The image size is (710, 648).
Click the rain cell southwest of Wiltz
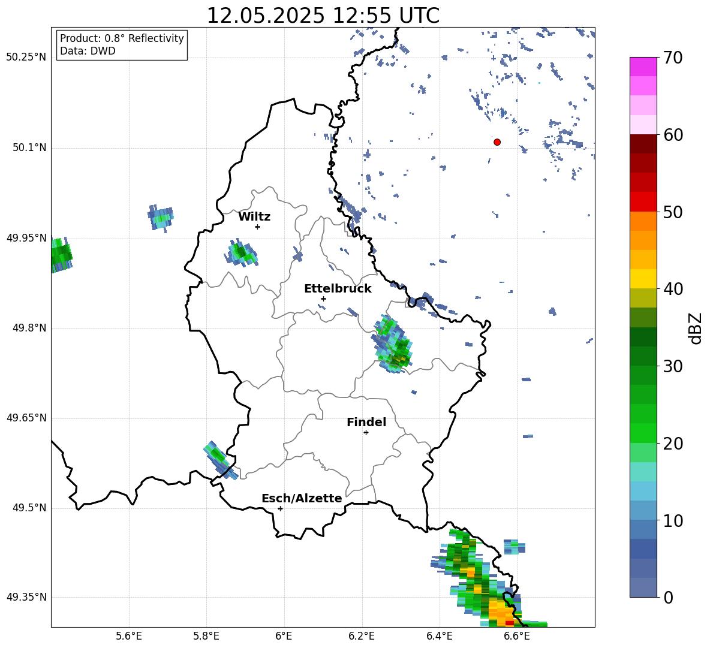point(240,252)
